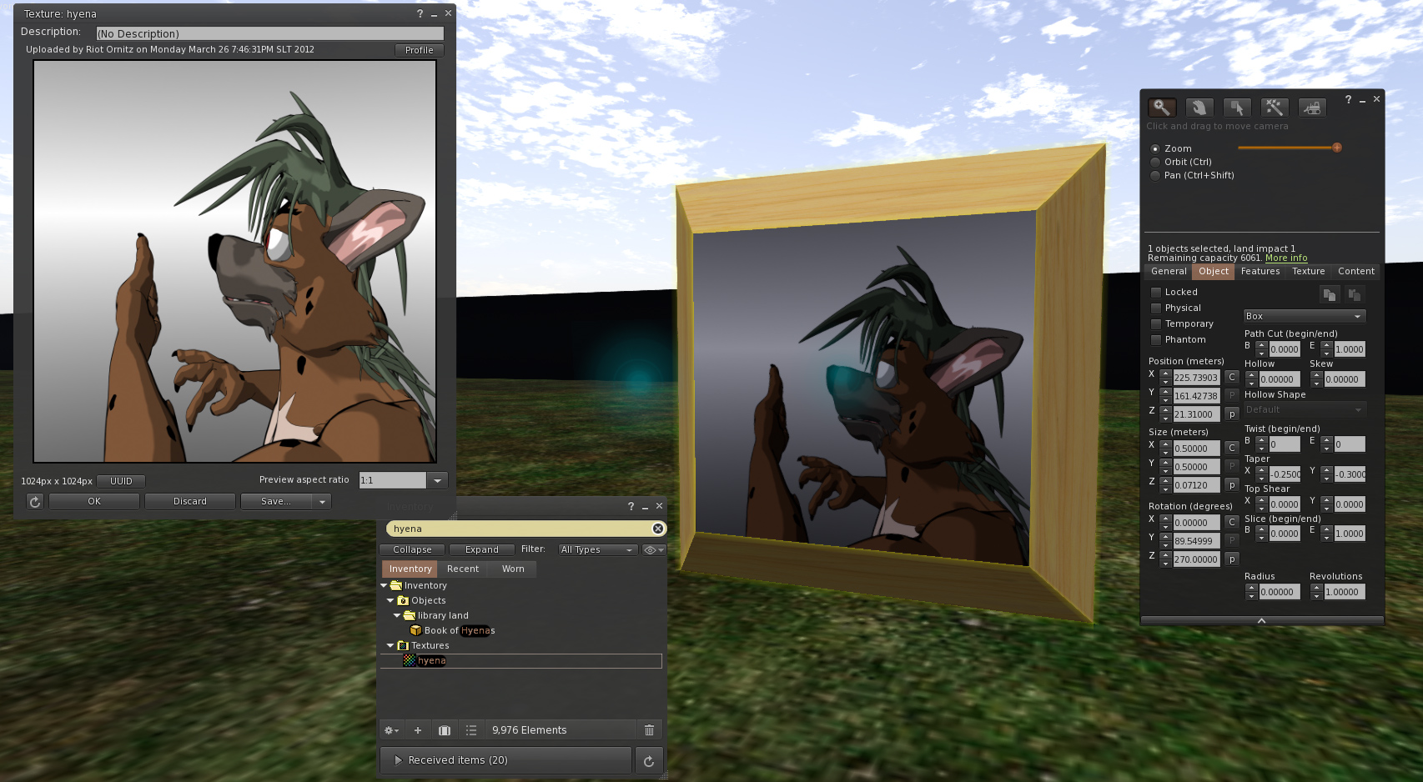Follow the More info link

tap(1286, 258)
